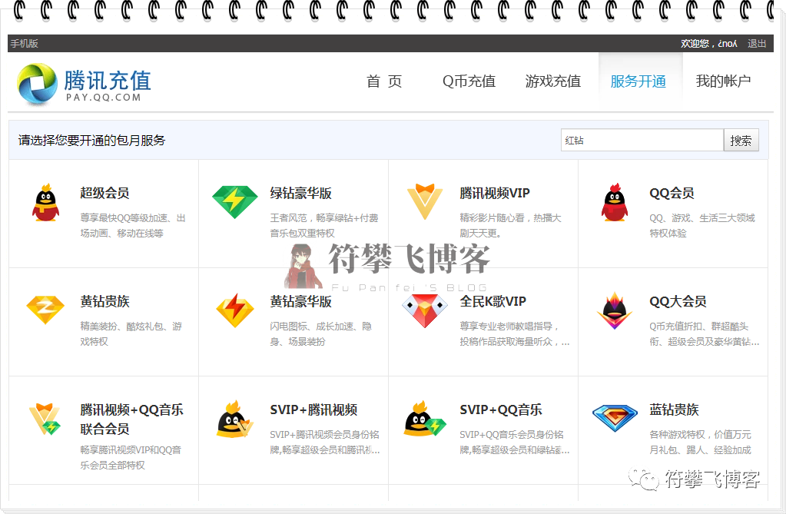Click description 各种游戏特权,价值万元

[700, 443]
